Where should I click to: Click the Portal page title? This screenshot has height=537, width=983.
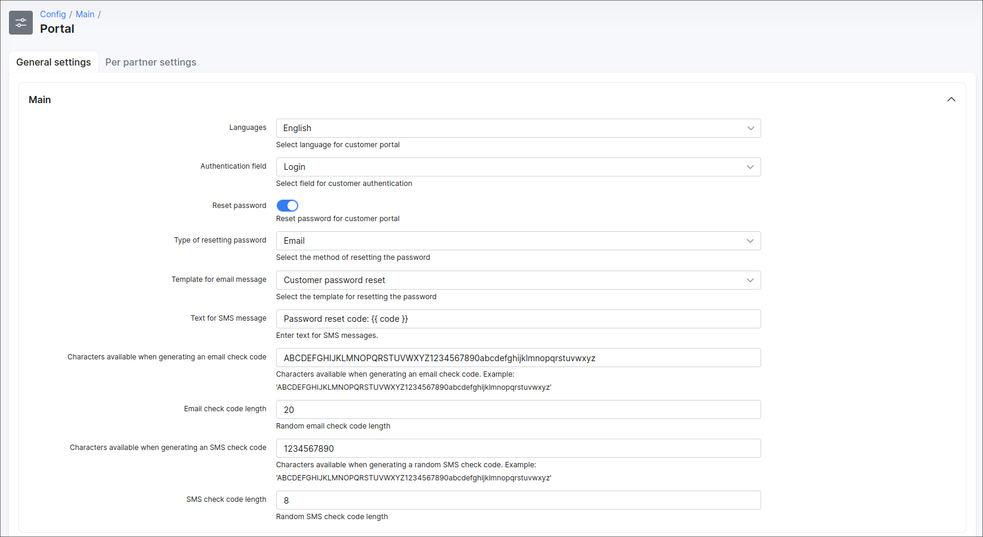click(x=57, y=29)
